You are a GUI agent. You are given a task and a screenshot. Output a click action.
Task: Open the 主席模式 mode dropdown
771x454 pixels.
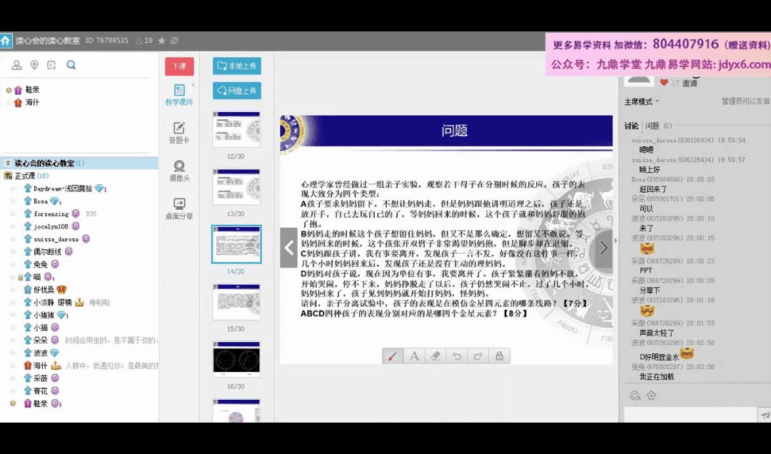click(641, 102)
